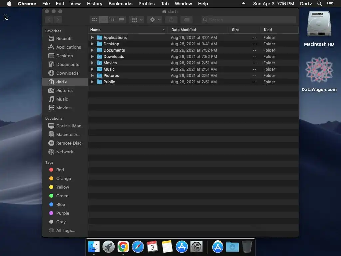Image resolution: width=341 pixels, height=256 pixels.
Task: Switch Finder to column view
Action: 113,20
